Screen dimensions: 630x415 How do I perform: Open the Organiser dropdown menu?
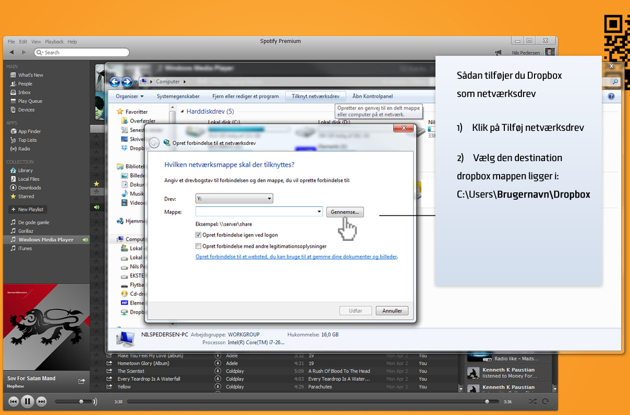[x=130, y=96]
